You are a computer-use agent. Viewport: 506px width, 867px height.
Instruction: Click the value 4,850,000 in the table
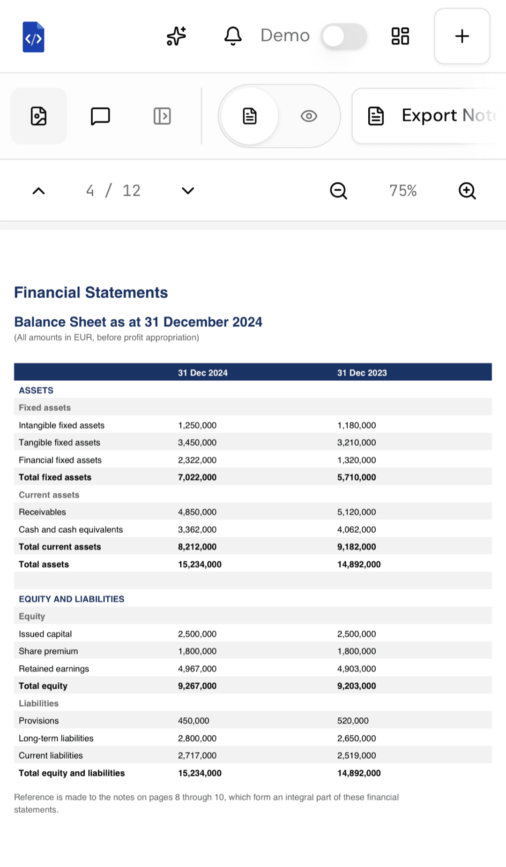pyautogui.click(x=197, y=512)
